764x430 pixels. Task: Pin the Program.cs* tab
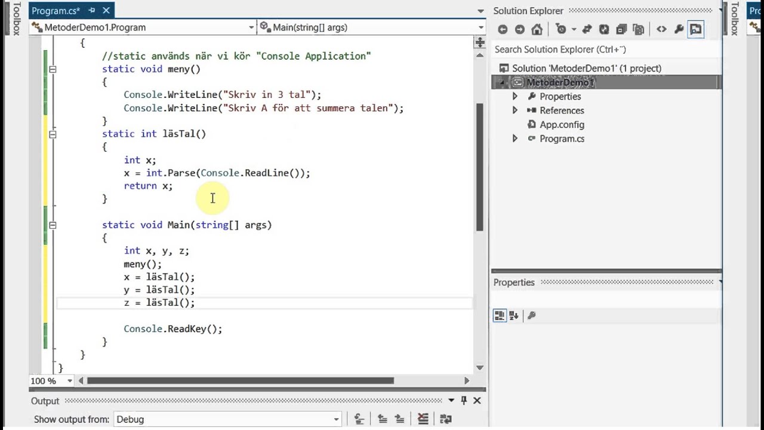pos(92,11)
